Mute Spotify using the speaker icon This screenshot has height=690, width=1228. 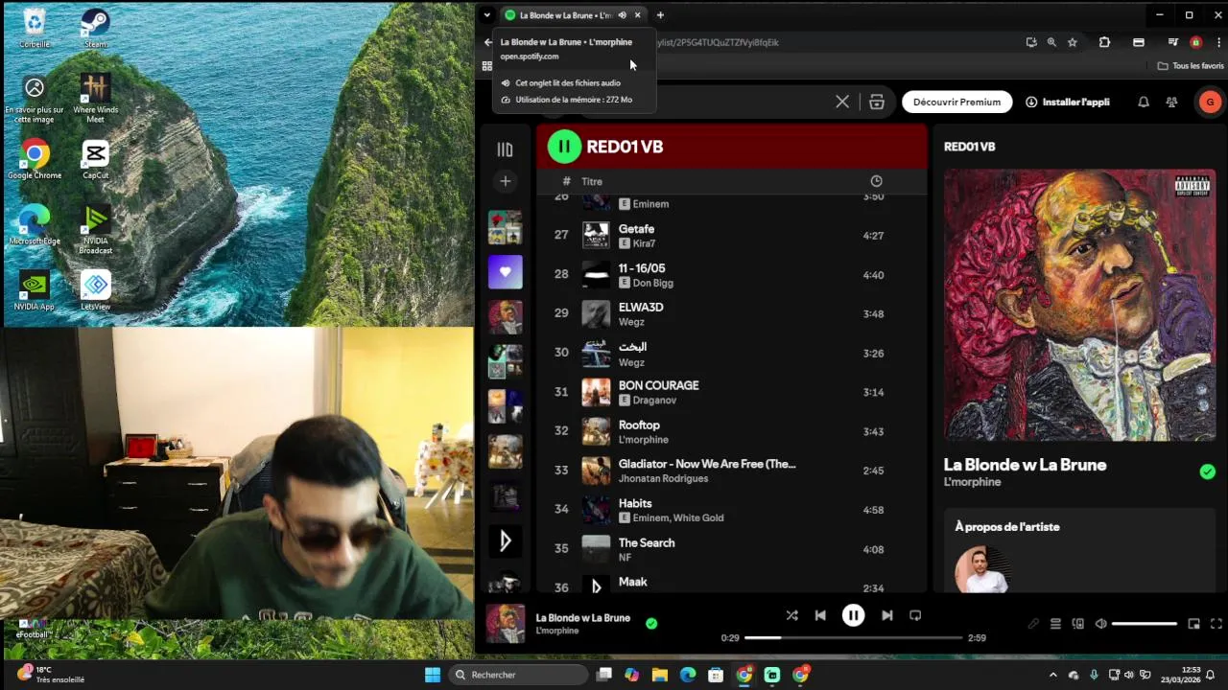[1100, 624]
